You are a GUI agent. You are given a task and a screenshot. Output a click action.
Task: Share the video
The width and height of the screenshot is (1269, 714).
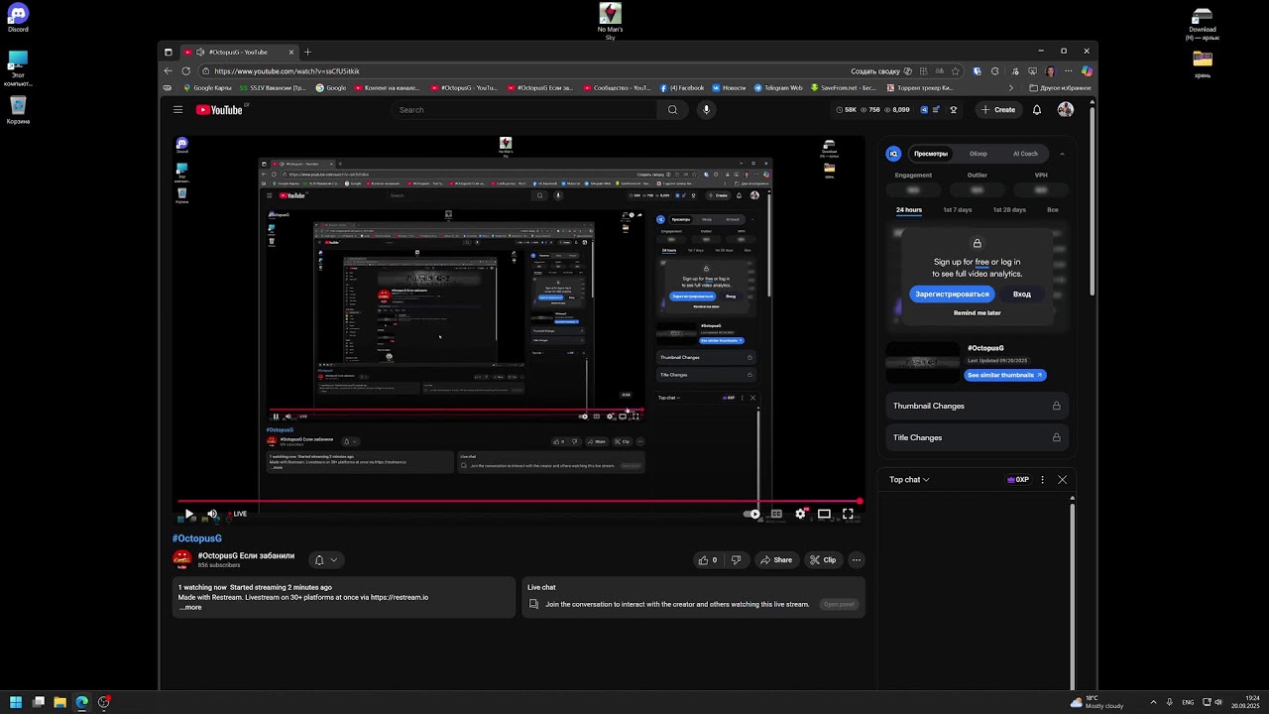tap(775, 560)
